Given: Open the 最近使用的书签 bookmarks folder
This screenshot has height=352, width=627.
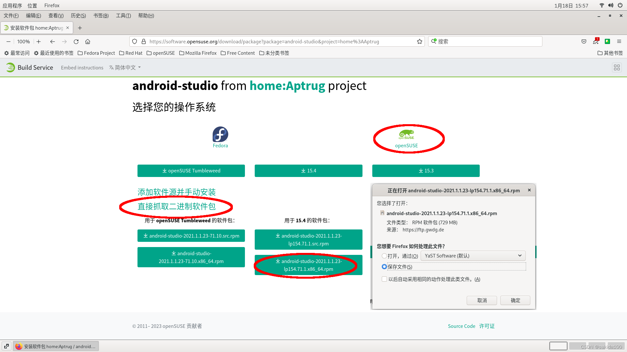Looking at the screenshot, I should point(54,53).
